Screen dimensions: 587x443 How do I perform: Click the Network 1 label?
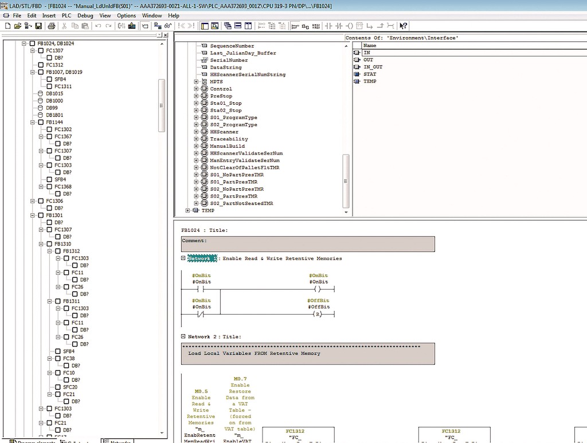(202, 258)
